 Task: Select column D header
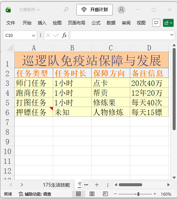[149, 48]
